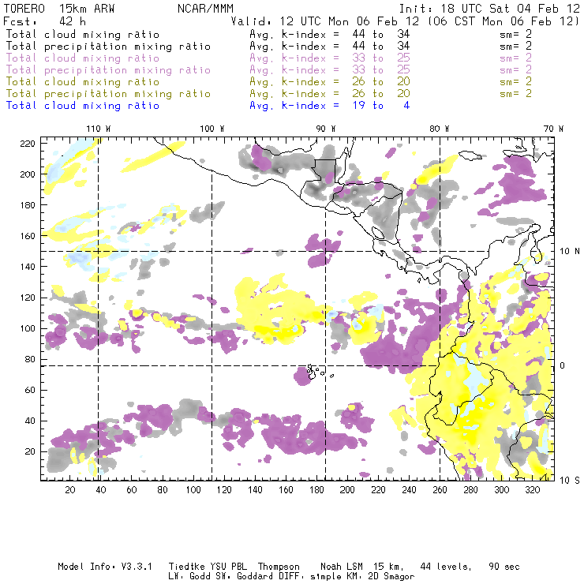
Task: Click the "Valid: 12 UTC Mon 06 Feb 12" text
Action: (325, 21)
